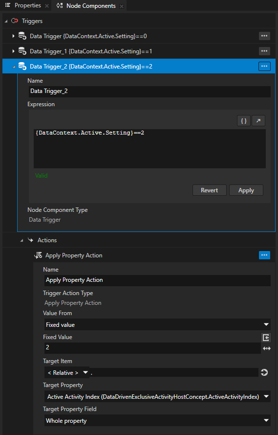
Task: Select the Node Components tab
Action: pyautogui.click(x=86, y=5)
